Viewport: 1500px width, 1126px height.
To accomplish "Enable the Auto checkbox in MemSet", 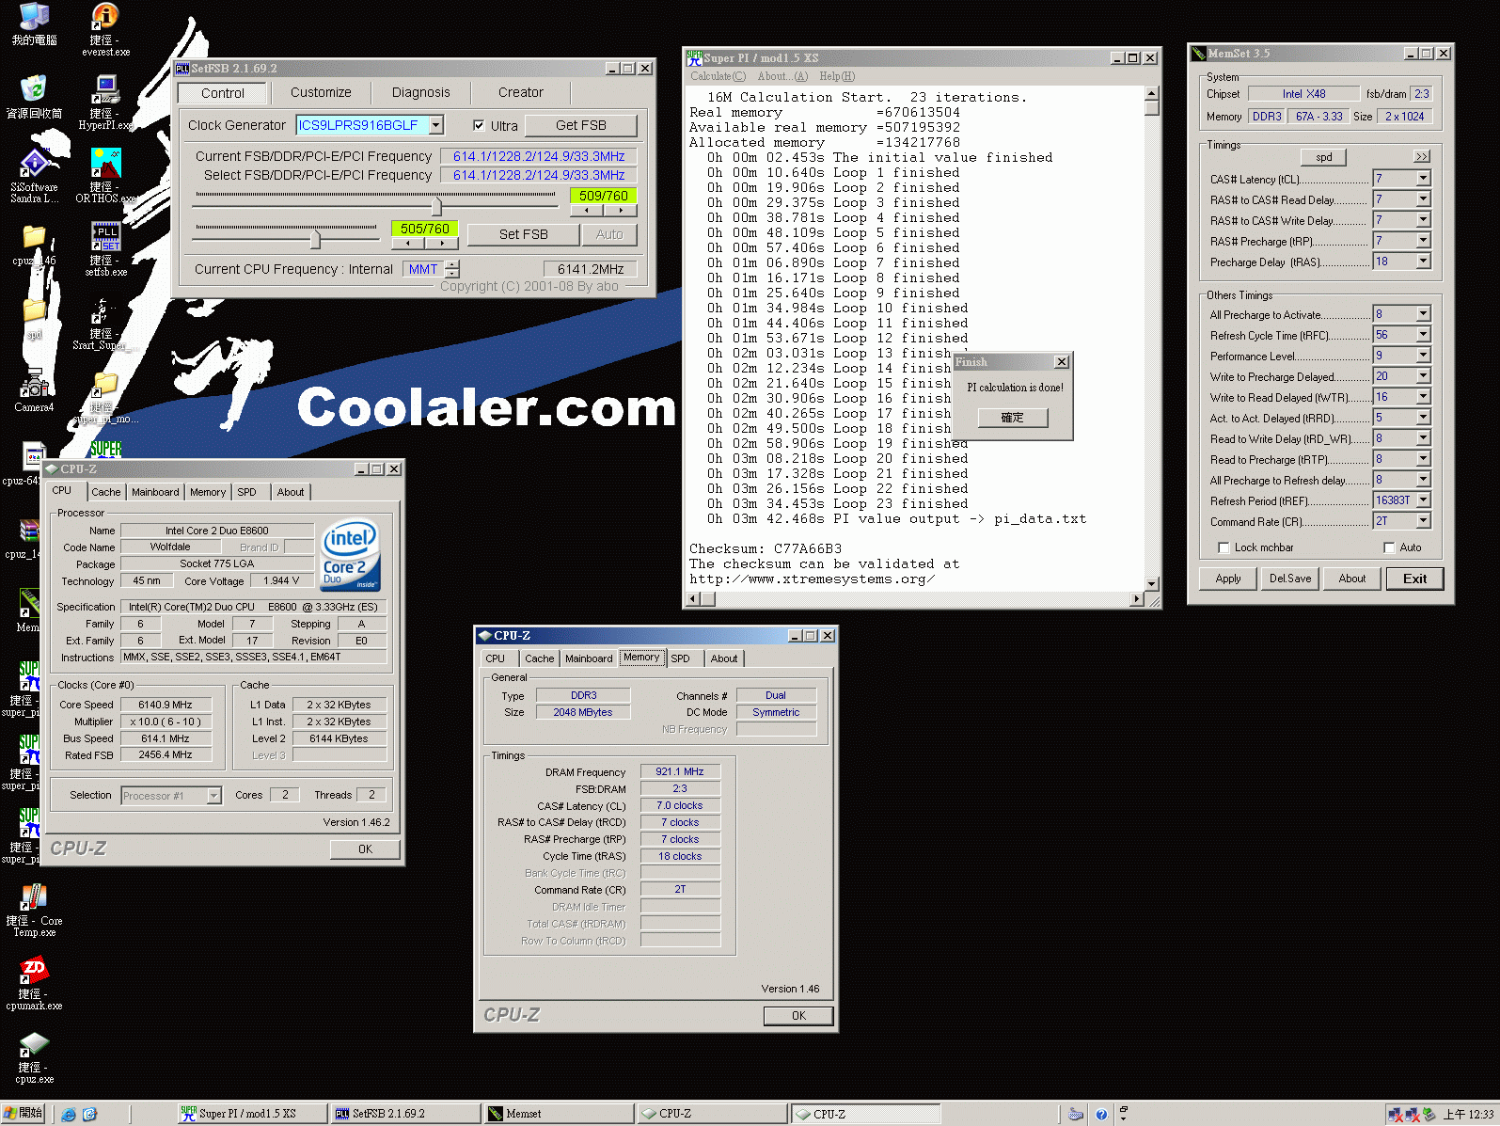I will pos(1389,547).
